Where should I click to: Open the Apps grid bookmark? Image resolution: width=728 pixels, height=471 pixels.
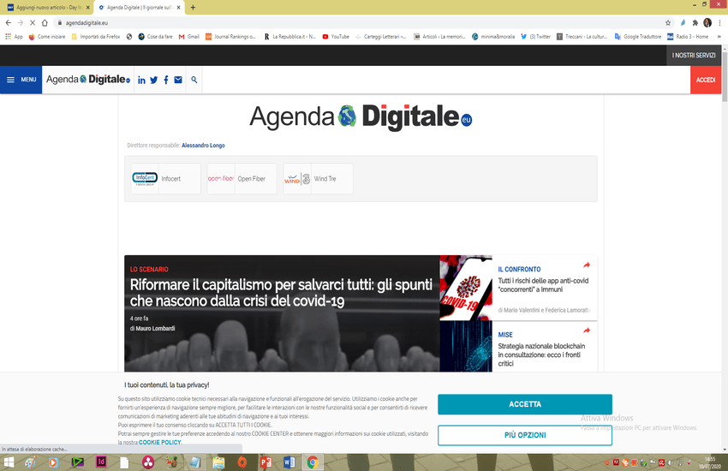click(x=14, y=37)
